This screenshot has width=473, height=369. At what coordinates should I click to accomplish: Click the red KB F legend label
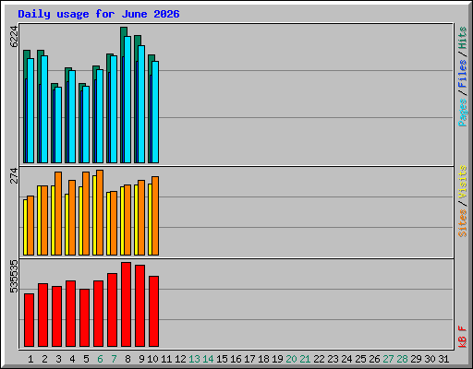coord(463,337)
